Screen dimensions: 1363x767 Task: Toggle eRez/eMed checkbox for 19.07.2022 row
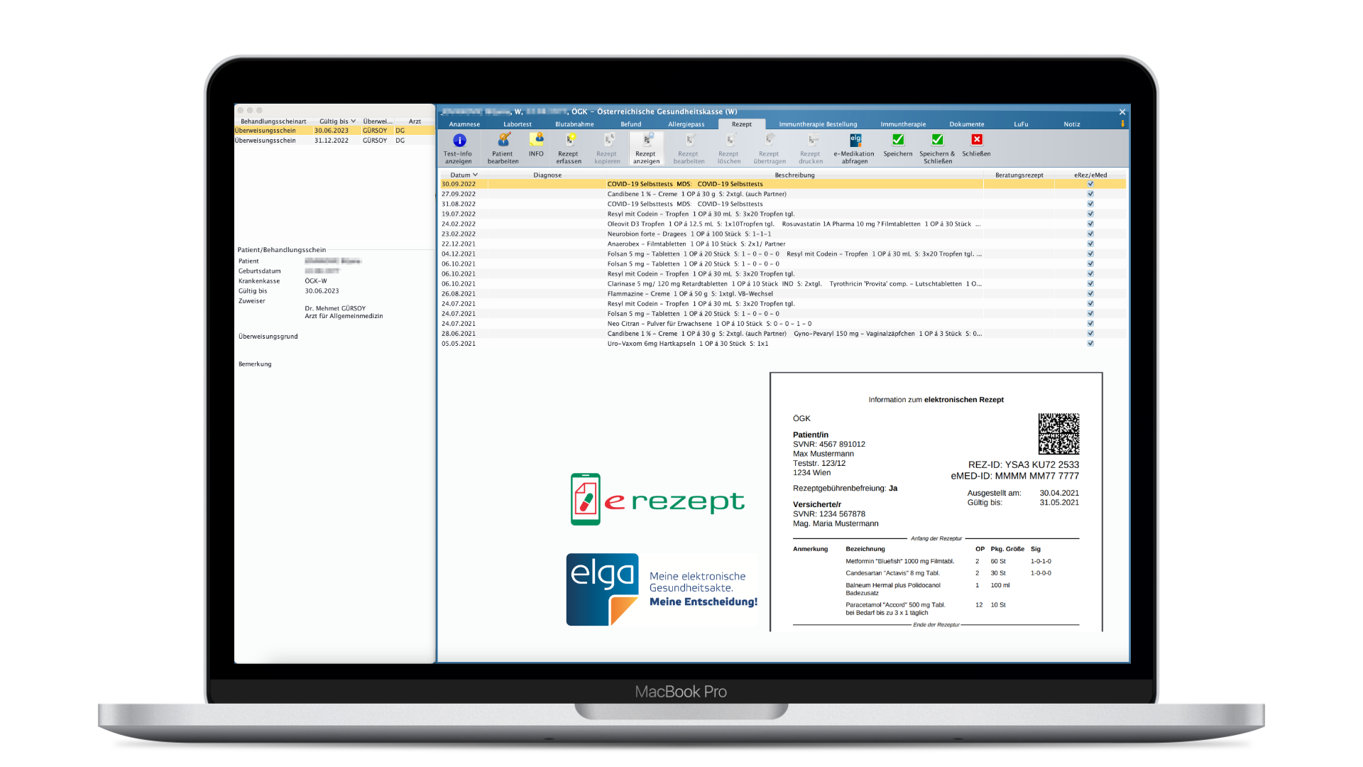click(x=1090, y=214)
